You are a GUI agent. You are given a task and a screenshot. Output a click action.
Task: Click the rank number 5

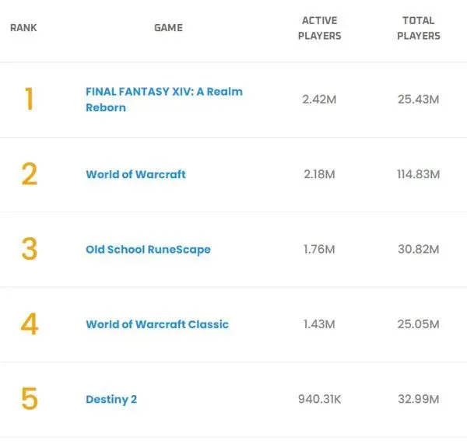tap(29, 399)
